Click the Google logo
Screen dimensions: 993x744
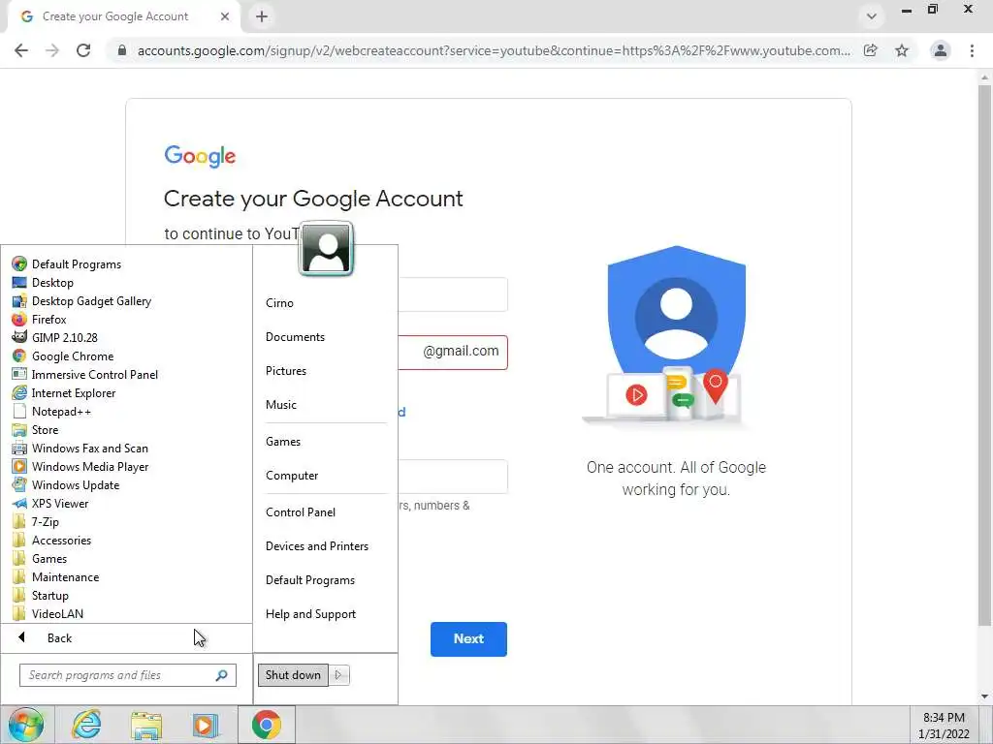200,156
